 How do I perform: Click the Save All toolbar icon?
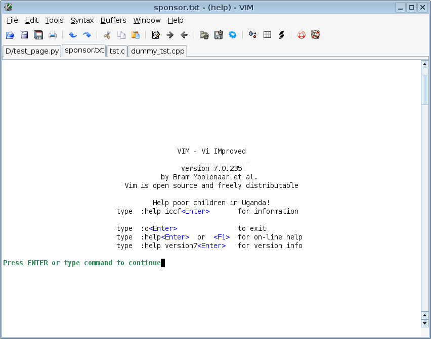pos(38,35)
